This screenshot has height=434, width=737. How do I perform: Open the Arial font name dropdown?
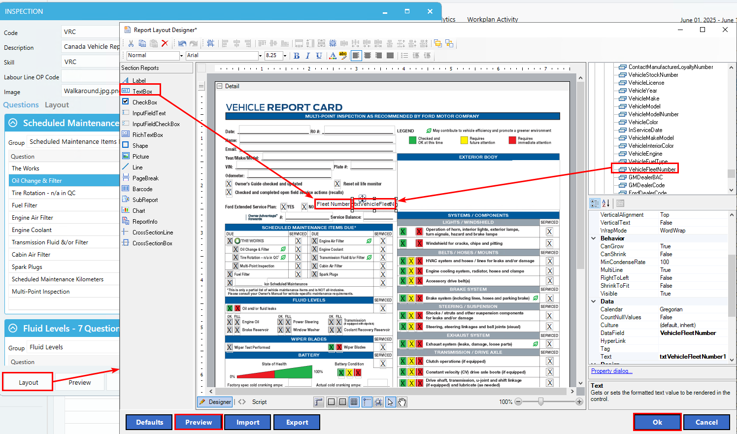tap(260, 56)
